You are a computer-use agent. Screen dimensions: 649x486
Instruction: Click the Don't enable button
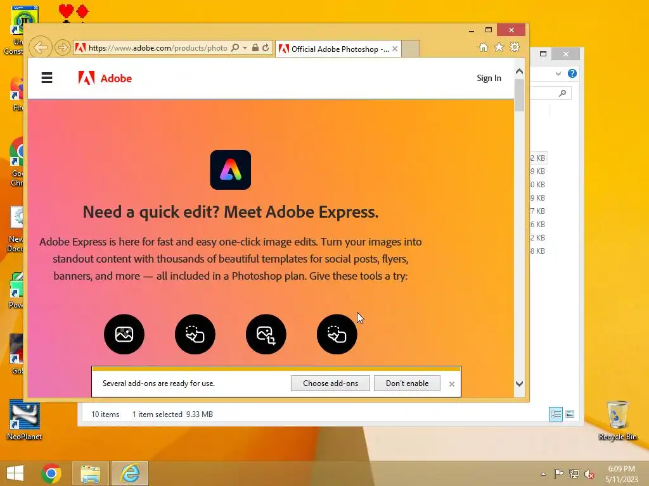[408, 383]
